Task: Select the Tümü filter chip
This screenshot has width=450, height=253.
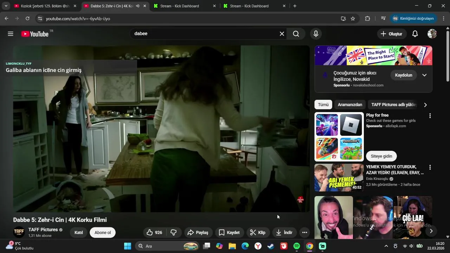Action: tap(323, 105)
